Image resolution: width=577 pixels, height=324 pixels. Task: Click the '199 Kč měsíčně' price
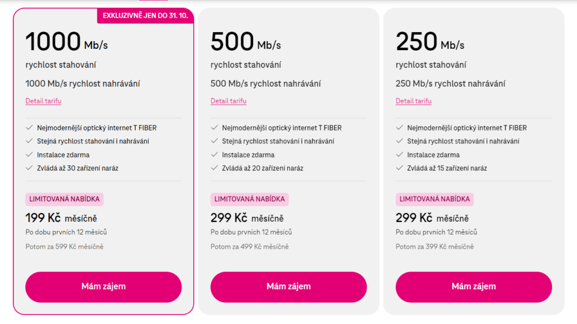61,218
